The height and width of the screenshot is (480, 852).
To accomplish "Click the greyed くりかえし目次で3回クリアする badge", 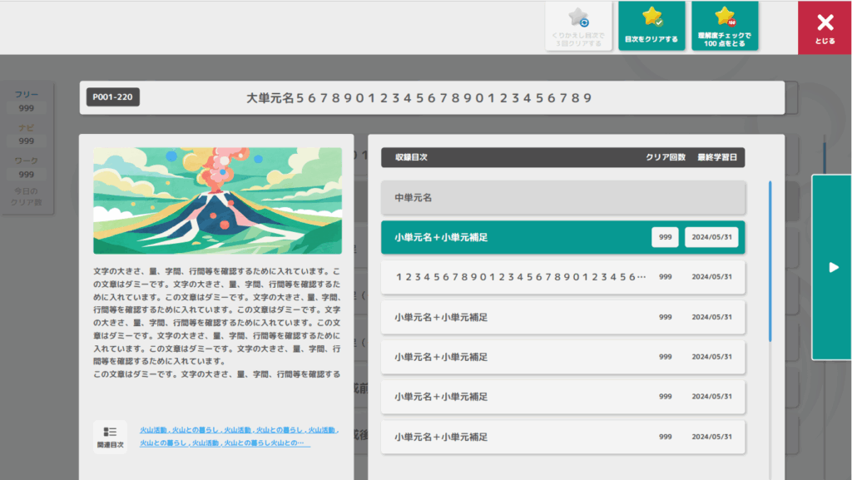I will click(x=578, y=26).
